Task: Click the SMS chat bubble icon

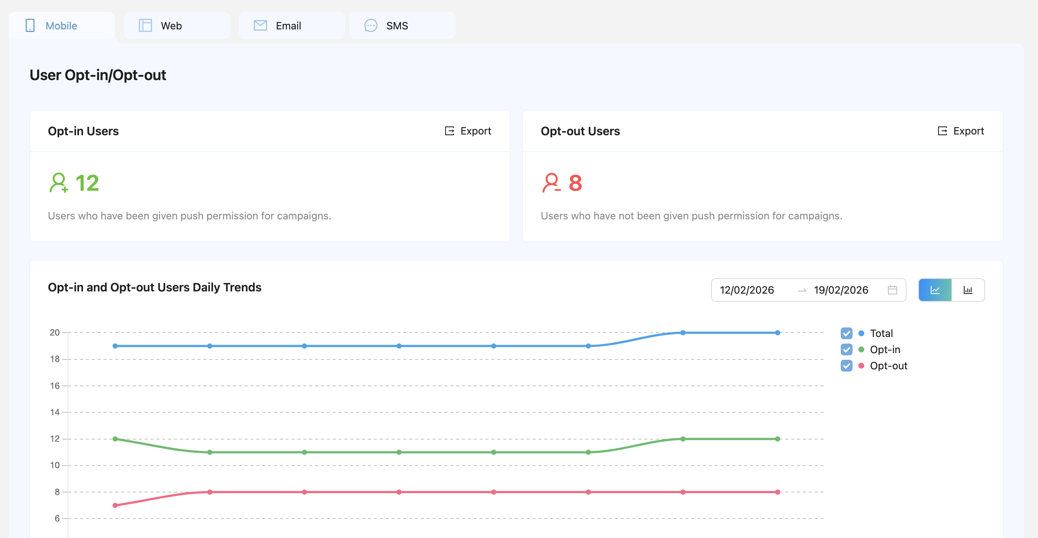Action: point(370,25)
